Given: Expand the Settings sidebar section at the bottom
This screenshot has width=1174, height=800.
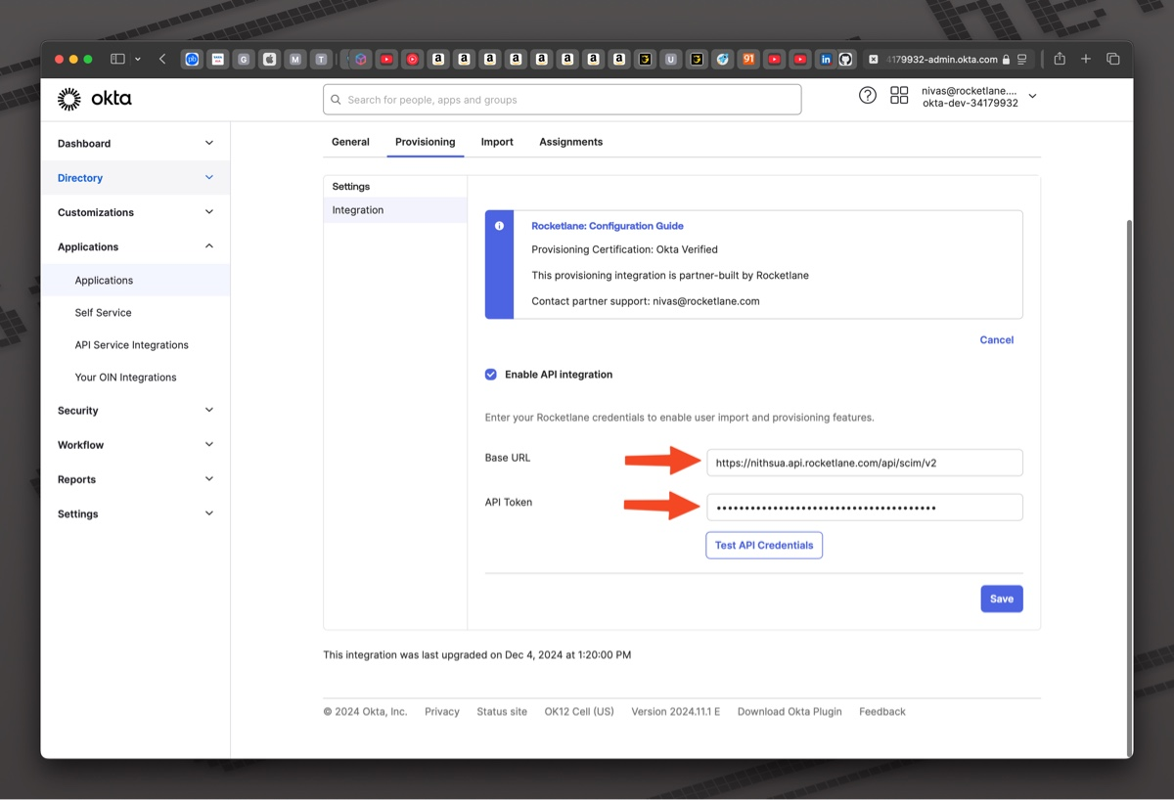Looking at the screenshot, I should coord(135,513).
